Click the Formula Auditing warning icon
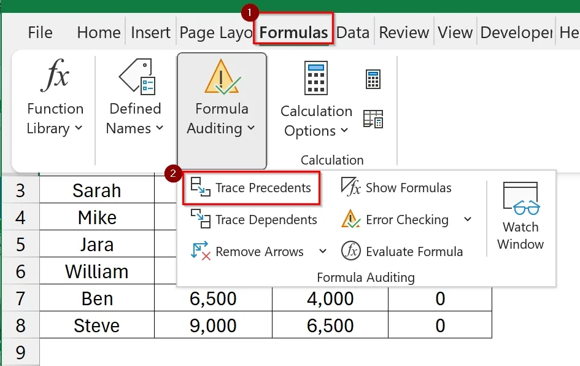The width and height of the screenshot is (580, 366). pos(222,77)
